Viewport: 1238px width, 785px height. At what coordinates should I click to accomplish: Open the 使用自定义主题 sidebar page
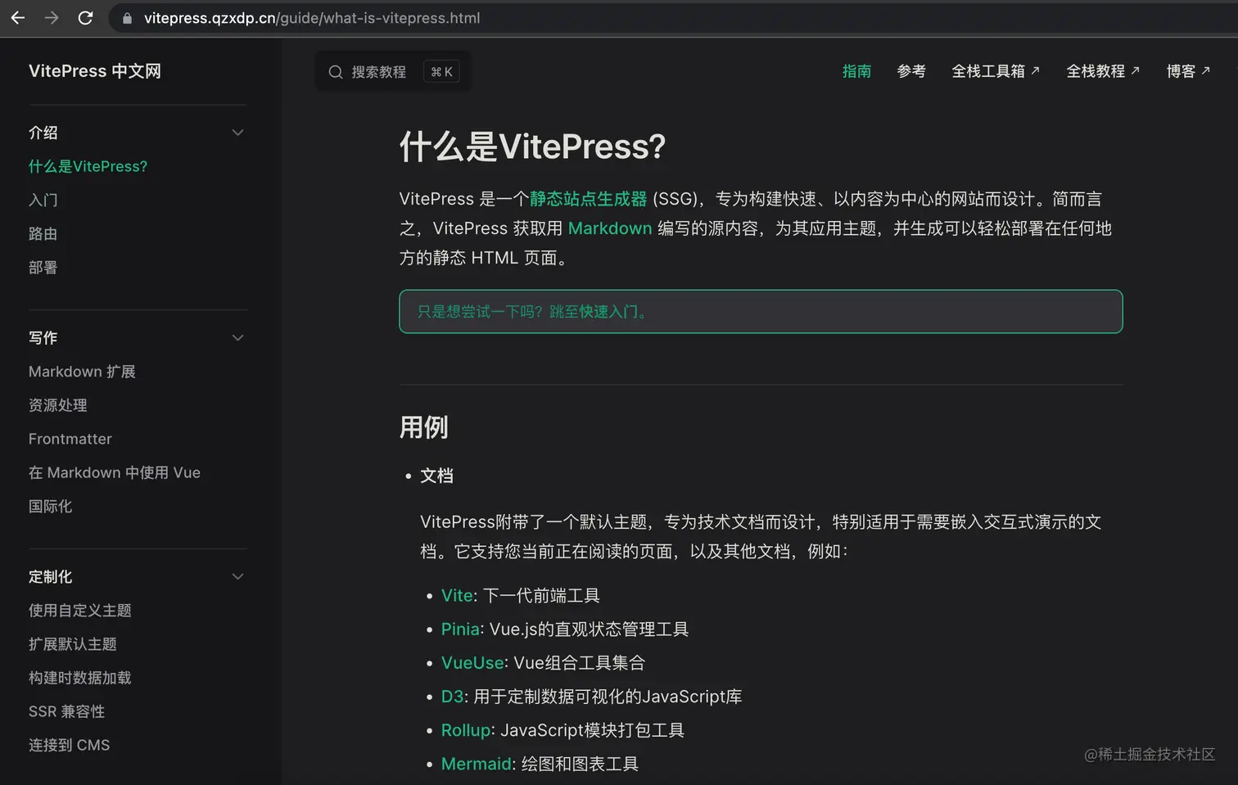tap(80, 611)
